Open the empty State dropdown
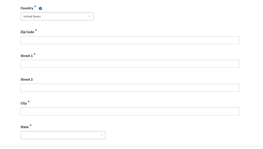This screenshot has height=149, width=263. click(63, 135)
